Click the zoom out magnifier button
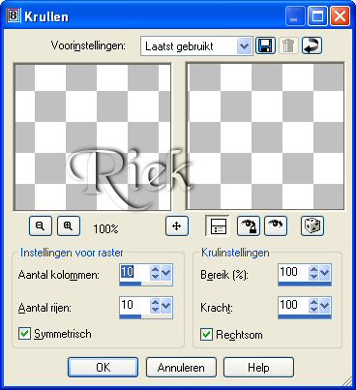 [41, 226]
